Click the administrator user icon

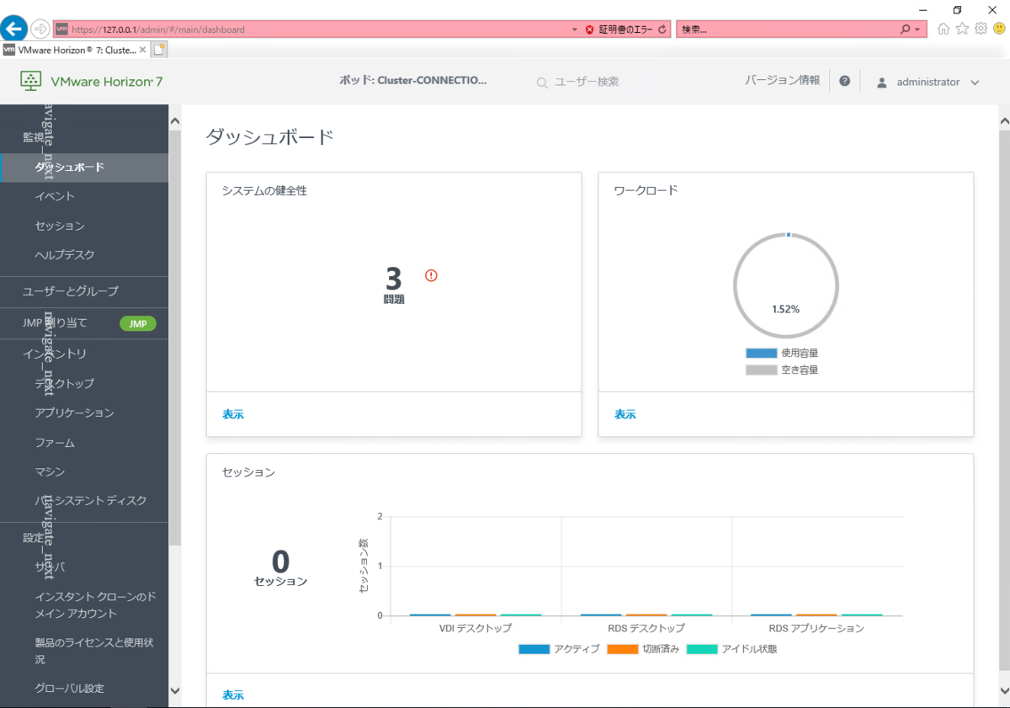point(881,82)
